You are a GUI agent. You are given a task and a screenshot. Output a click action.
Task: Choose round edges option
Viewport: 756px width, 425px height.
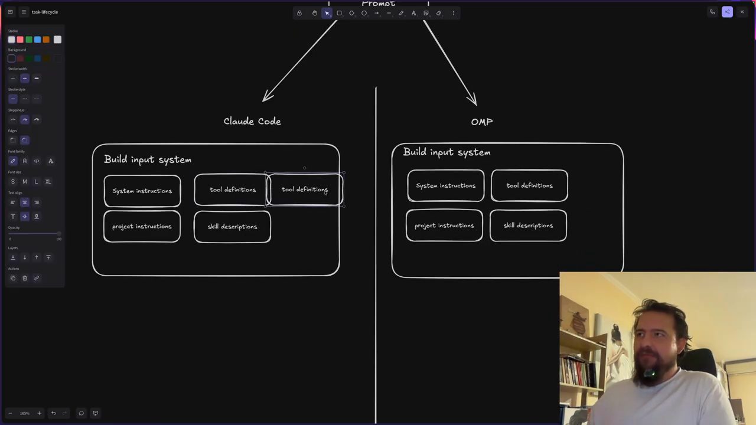tap(25, 140)
